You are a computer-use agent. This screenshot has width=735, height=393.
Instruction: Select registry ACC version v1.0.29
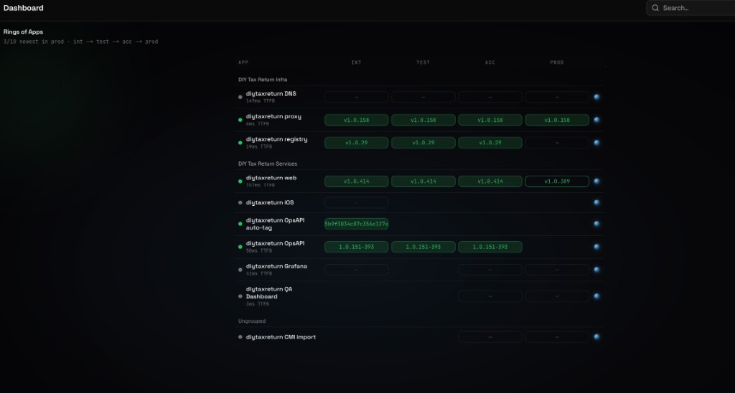(x=490, y=143)
